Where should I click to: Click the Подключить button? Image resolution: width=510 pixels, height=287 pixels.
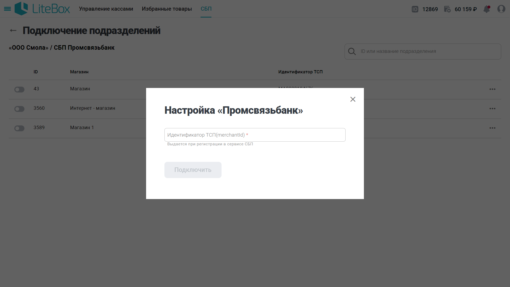point(193,170)
